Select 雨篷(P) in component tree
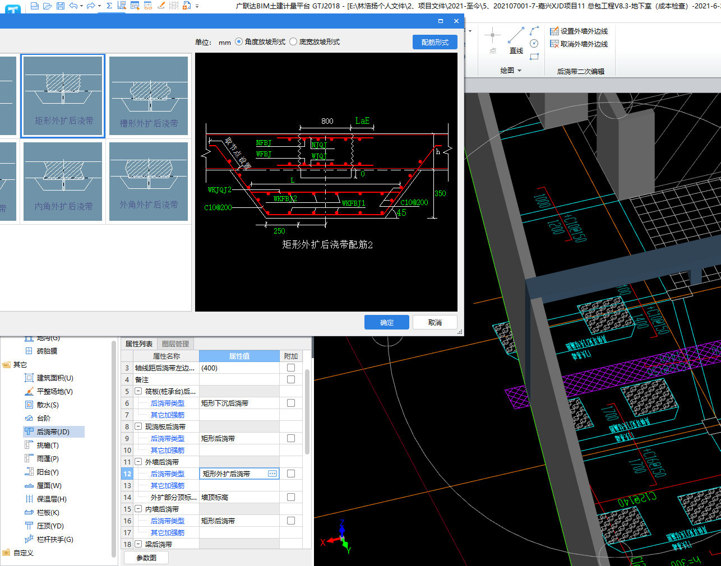The width and height of the screenshot is (721, 566). click(x=42, y=459)
